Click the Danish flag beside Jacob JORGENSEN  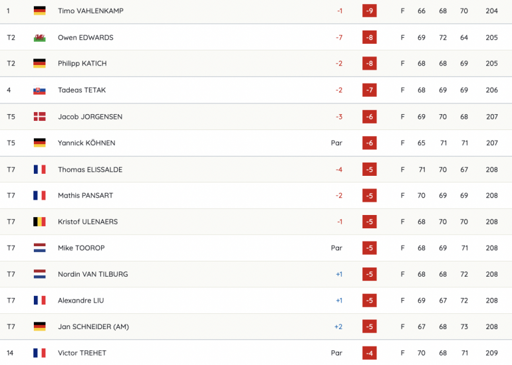tap(39, 117)
